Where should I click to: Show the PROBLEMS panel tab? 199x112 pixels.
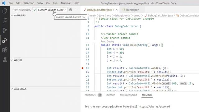(x=90, y=95)
